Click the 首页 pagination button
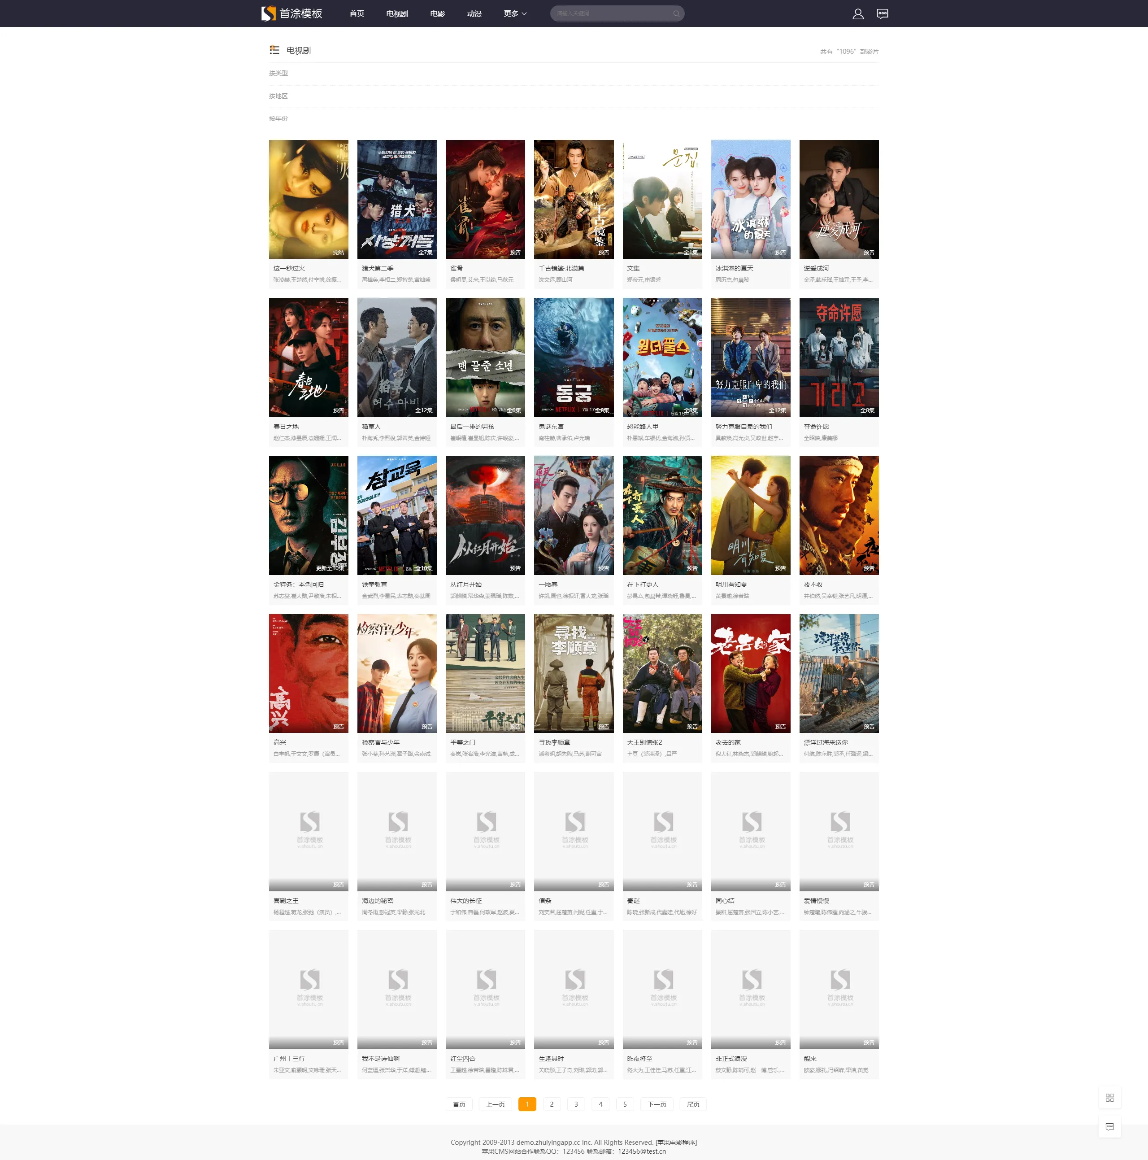This screenshot has height=1160, width=1148. pyautogui.click(x=459, y=1104)
